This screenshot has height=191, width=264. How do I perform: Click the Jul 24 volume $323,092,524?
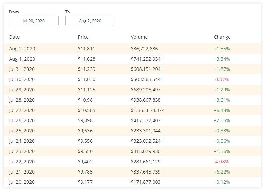(x=146, y=141)
